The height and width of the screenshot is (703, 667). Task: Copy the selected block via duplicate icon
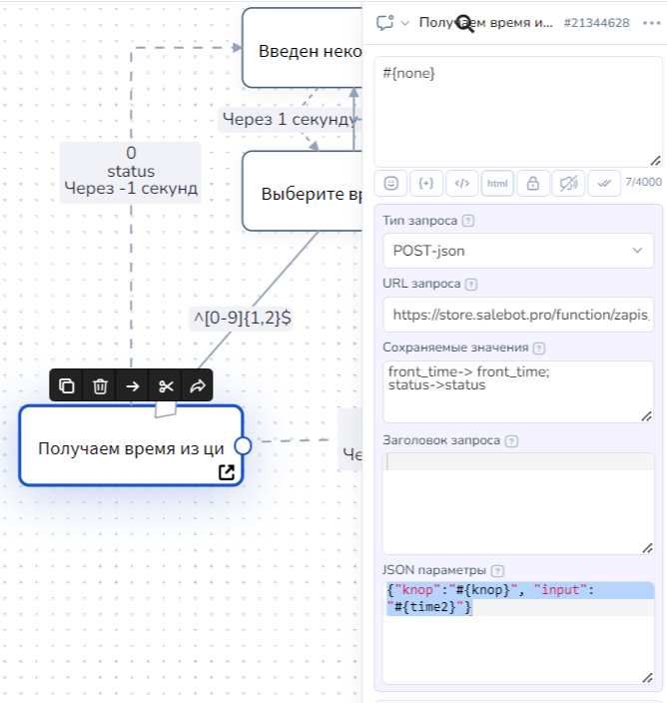click(67, 385)
